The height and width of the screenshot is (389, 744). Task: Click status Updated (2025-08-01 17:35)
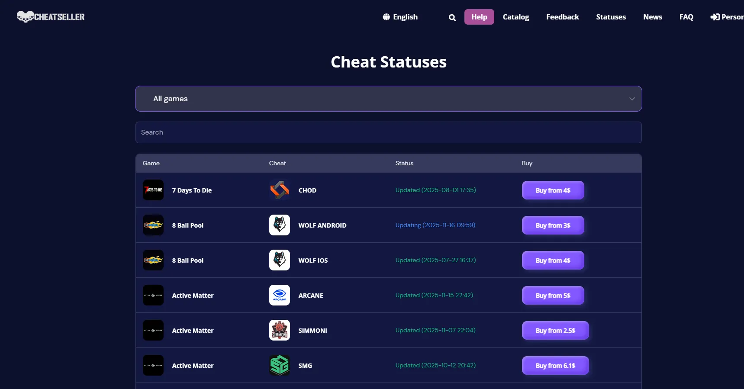435,190
